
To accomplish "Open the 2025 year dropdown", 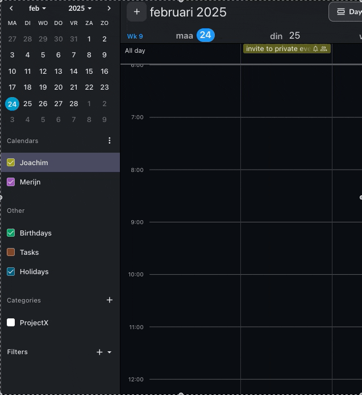I will pyautogui.click(x=80, y=9).
